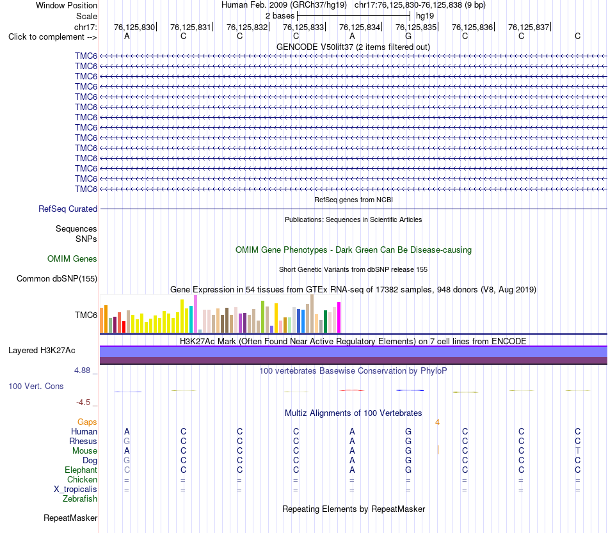Click the first TMC6 transcript label
This screenshot has width=608, height=533.
click(86, 56)
